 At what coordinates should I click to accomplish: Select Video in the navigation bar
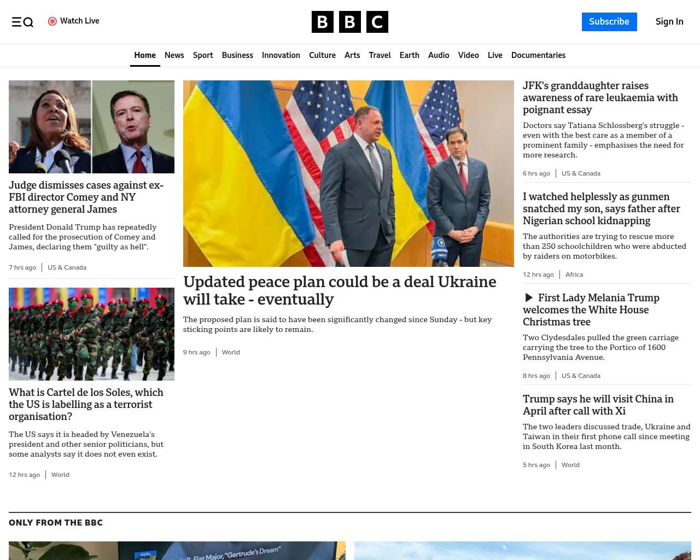[x=469, y=55]
